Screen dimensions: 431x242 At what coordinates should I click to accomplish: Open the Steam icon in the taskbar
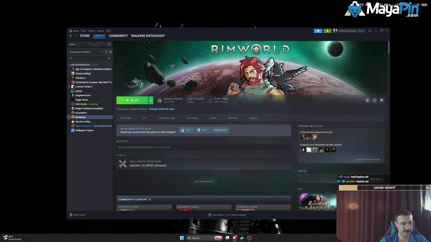point(242,238)
